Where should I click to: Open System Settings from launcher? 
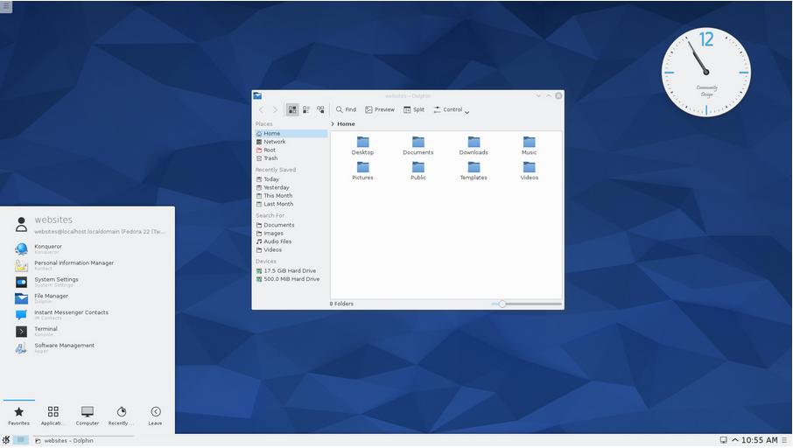pos(86,282)
